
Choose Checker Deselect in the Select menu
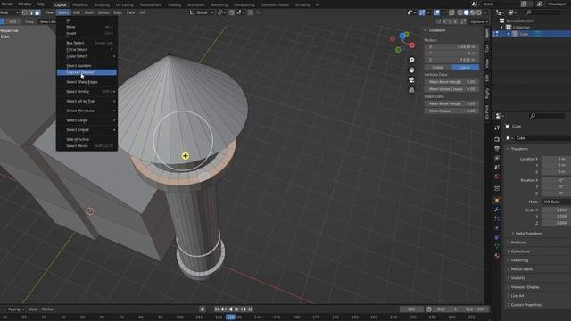point(87,72)
